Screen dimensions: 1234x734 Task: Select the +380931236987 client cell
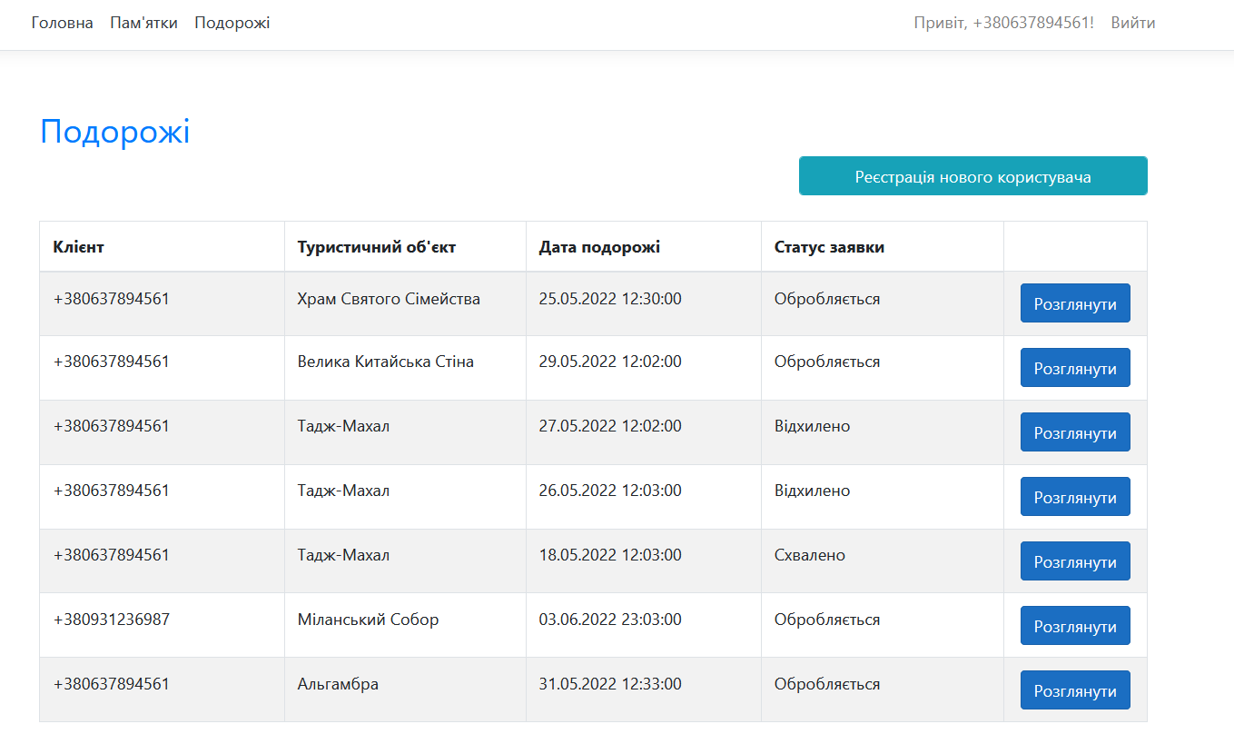[112, 620]
